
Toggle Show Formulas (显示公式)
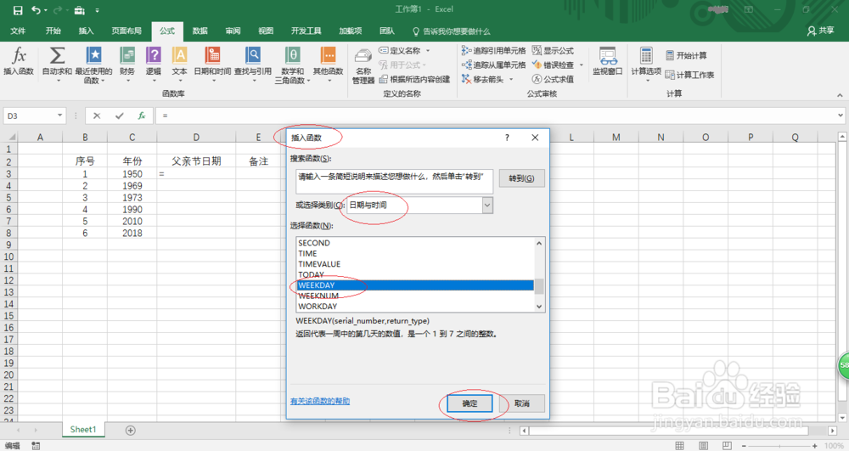coord(553,50)
